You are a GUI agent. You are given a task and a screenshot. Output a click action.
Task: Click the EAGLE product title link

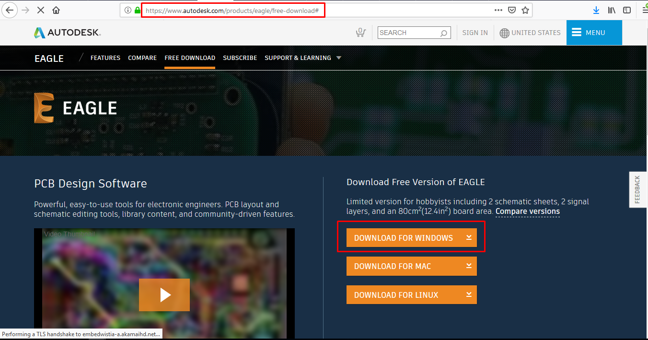point(49,59)
